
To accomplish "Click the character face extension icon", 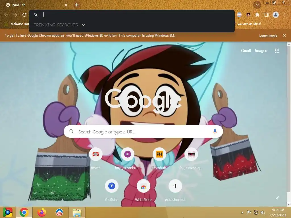I will click(x=248, y=15).
